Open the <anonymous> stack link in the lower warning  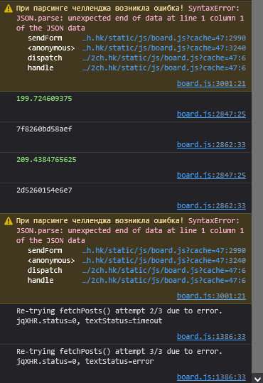click(x=164, y=261)
